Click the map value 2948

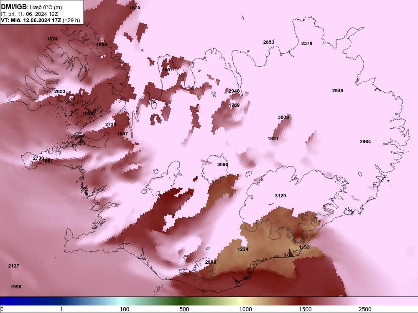pyautogui.click(x=234, y=91)
